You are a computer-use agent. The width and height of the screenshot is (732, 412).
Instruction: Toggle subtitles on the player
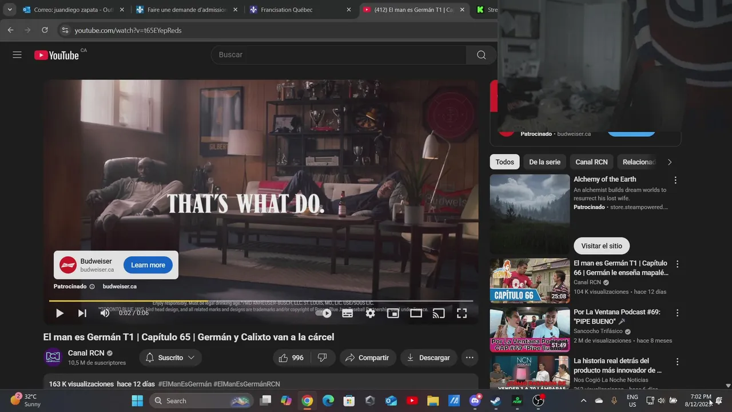(x=347, y=313)
